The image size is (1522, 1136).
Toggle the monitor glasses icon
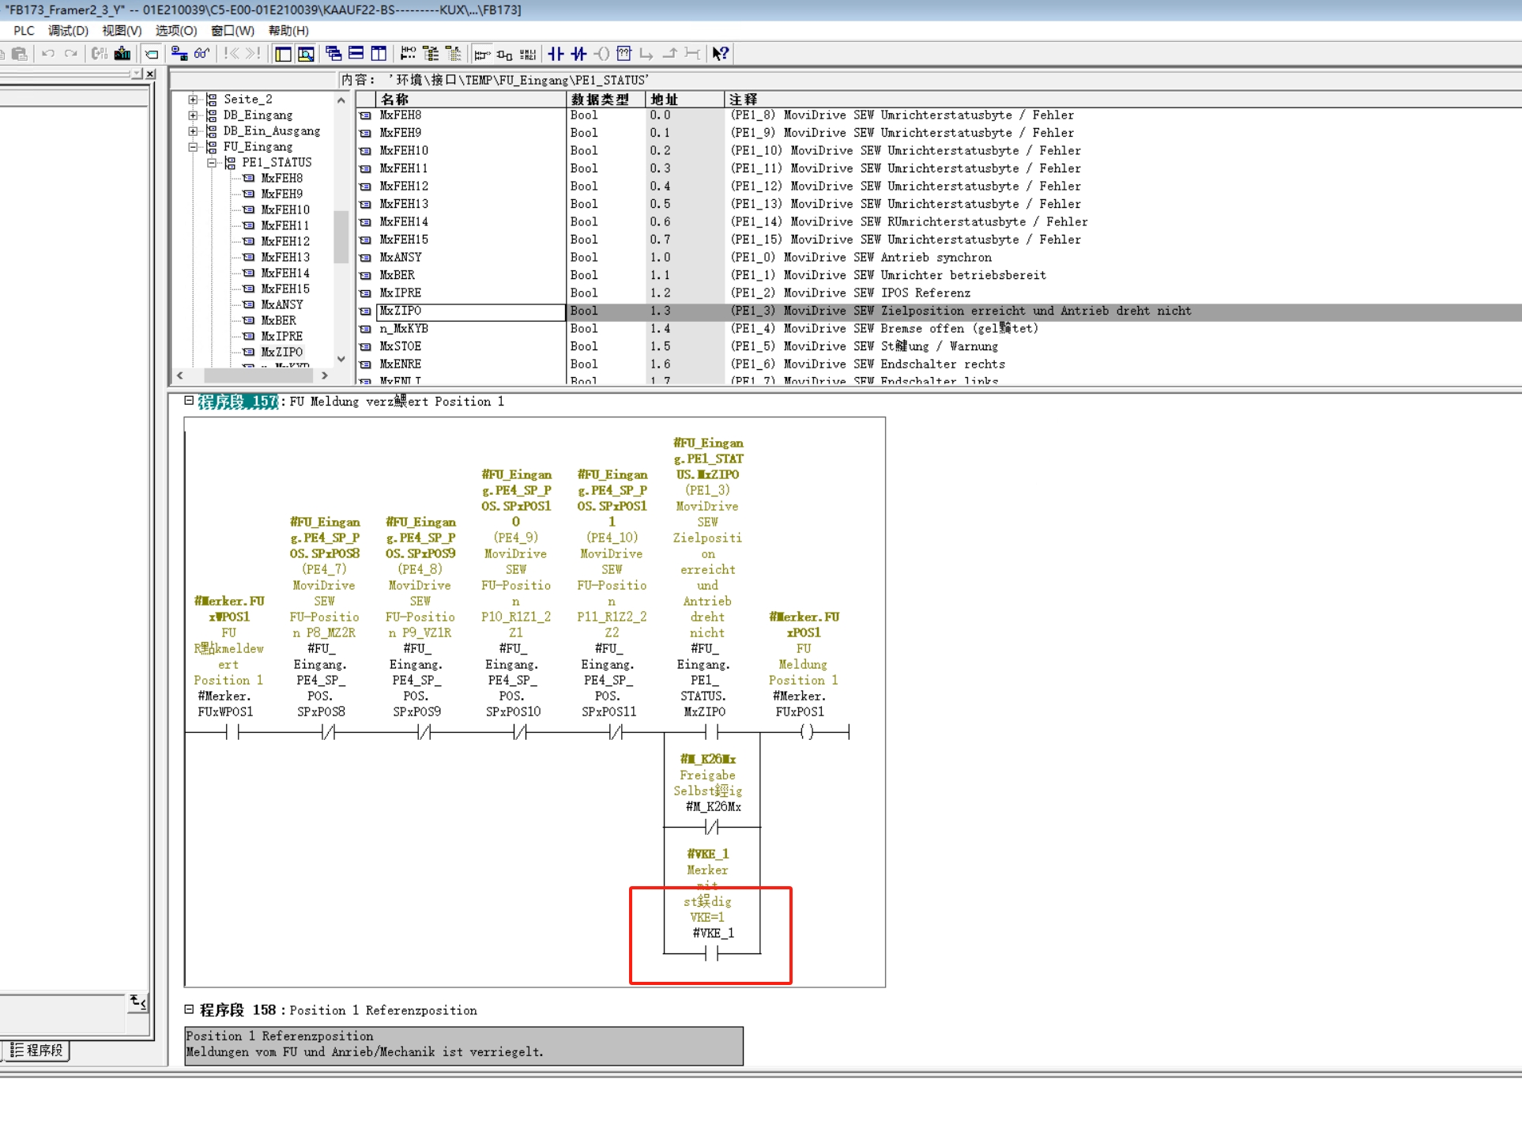(202, 54)
